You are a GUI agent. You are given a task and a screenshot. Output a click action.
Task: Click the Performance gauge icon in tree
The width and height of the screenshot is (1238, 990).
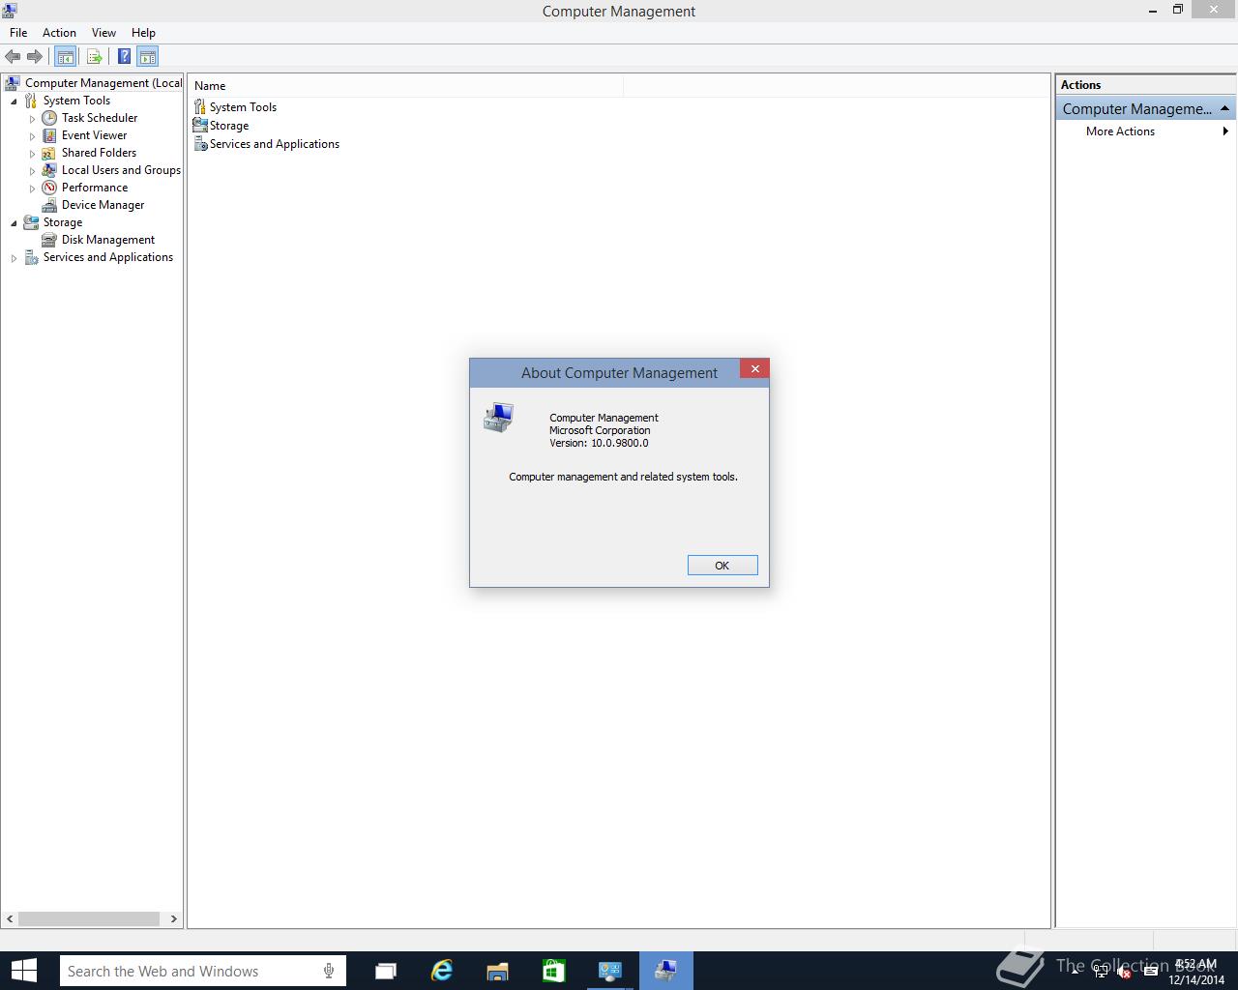point(49,188)
